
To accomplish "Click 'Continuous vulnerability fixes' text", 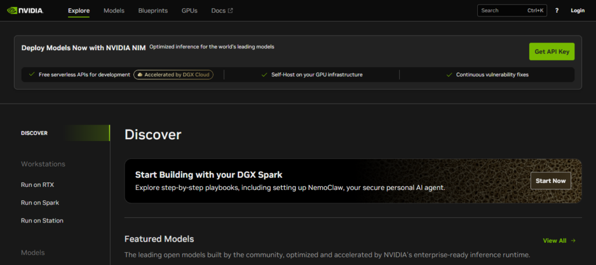I will tap(492, 75).
